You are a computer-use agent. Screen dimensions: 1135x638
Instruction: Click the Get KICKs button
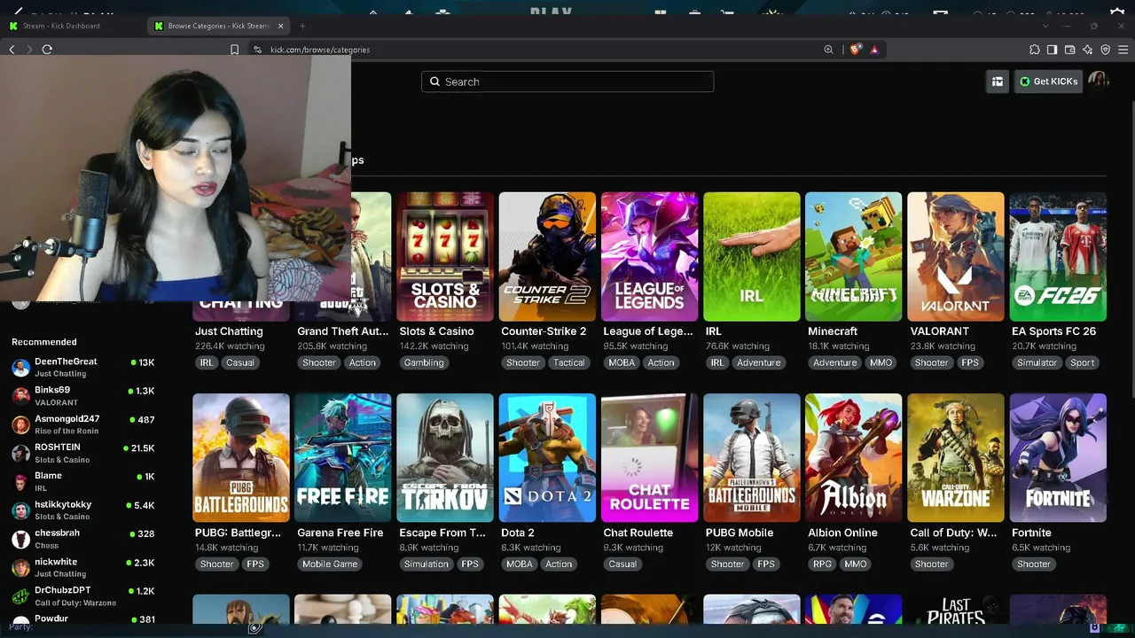point(1048,82)
